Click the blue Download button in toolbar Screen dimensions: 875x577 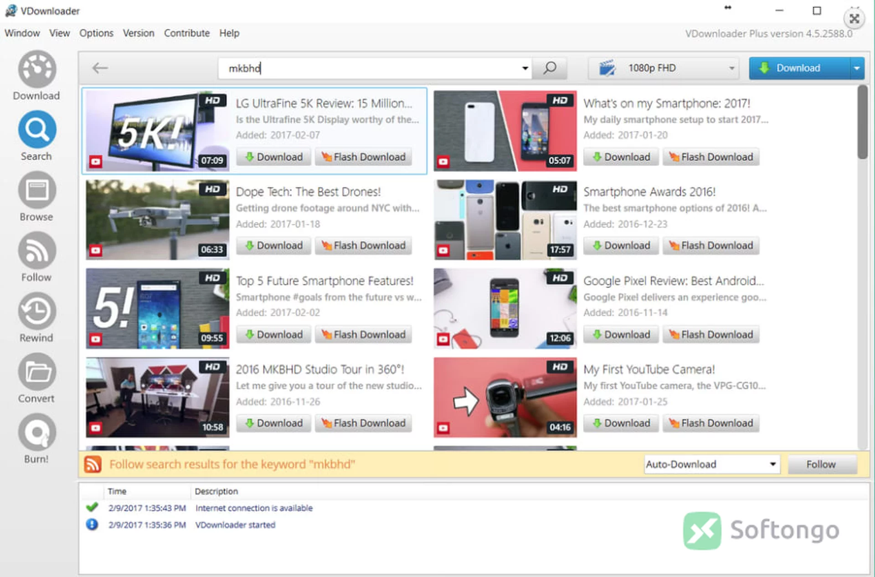799,68
